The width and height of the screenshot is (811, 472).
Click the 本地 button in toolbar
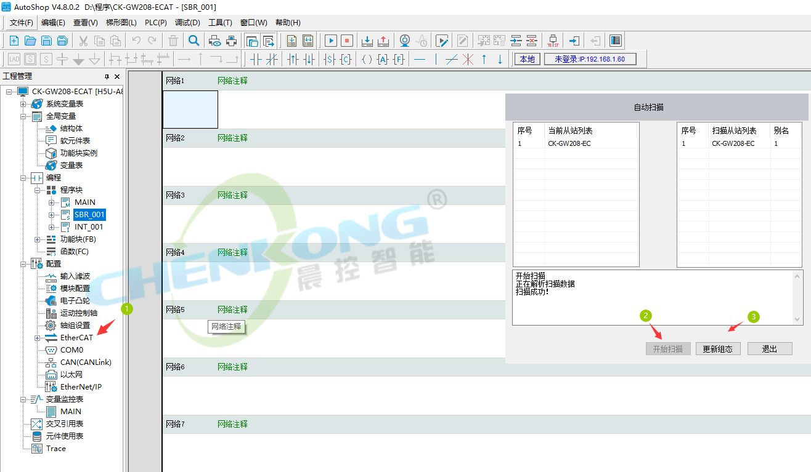coord(527,59)
